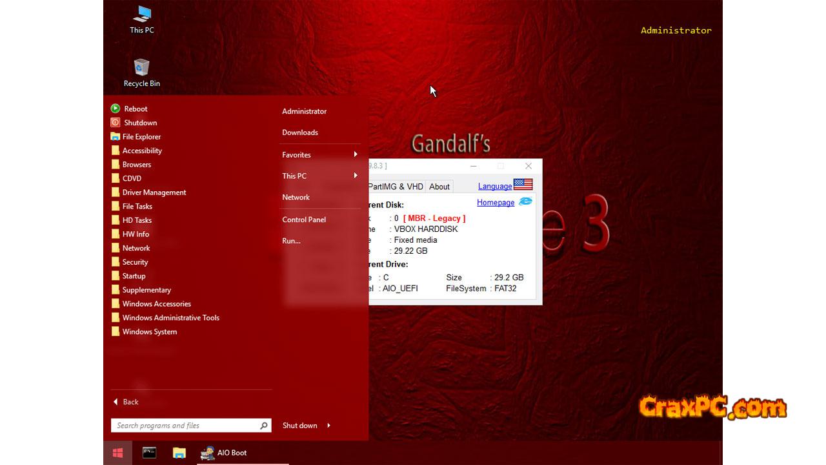Click the AIO_UEFI drive label value

[x=400, y=289]
